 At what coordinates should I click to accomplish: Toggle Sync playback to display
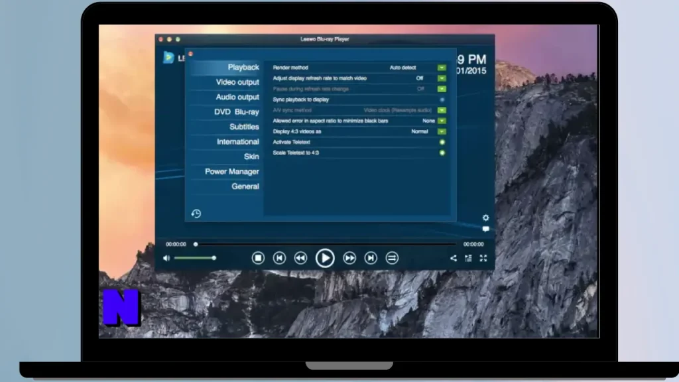(x=442, y=99)
